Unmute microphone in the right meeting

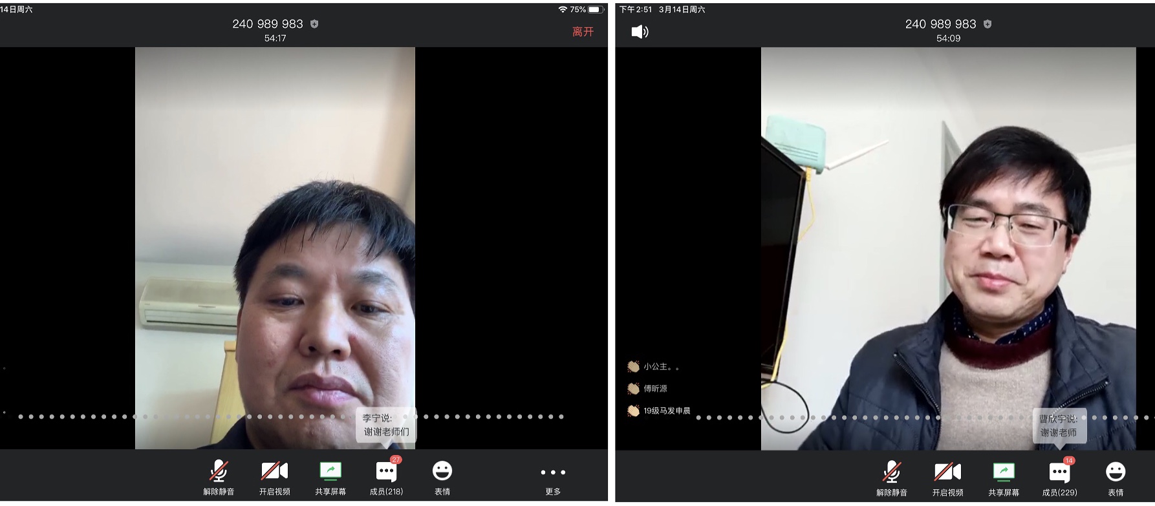(891, 478)
